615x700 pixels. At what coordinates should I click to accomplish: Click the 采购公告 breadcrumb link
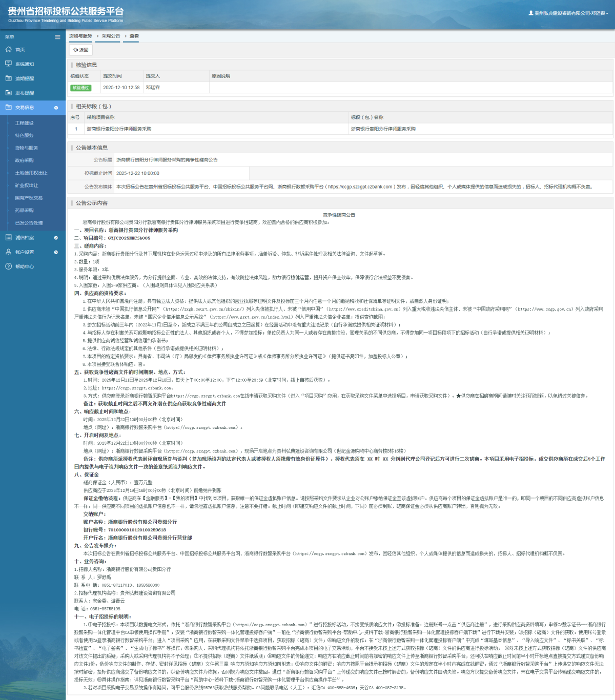pyautogui.click(x=111, y=36)
